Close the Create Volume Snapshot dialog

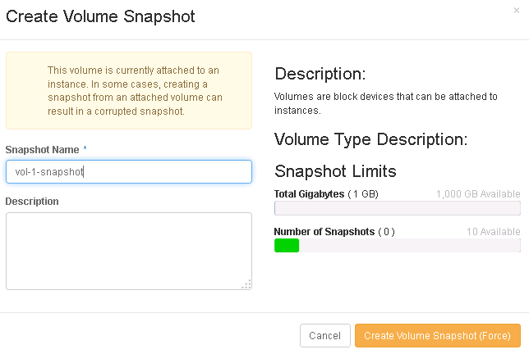[x=516, y=10]
